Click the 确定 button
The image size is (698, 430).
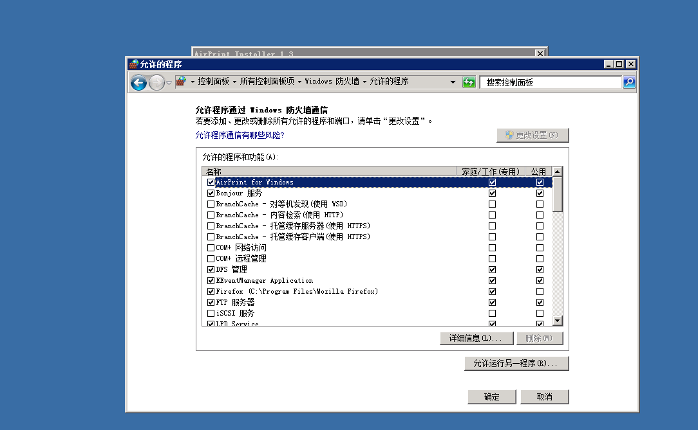click(x=492, y=397)
